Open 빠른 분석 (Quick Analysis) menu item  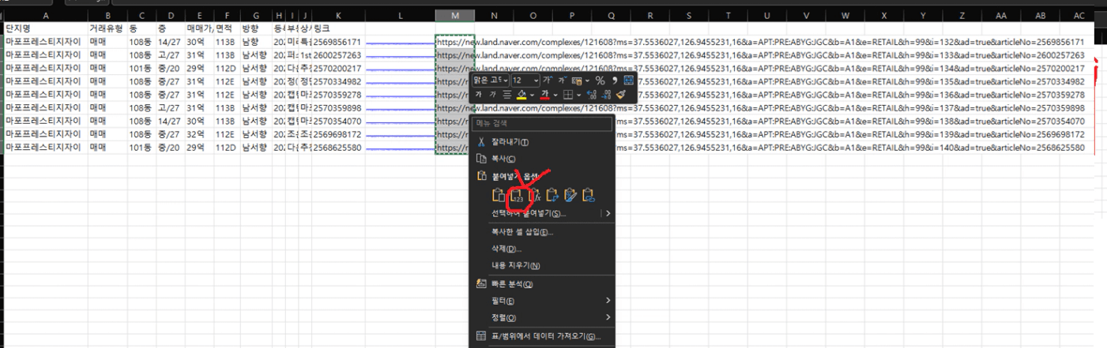511,284
